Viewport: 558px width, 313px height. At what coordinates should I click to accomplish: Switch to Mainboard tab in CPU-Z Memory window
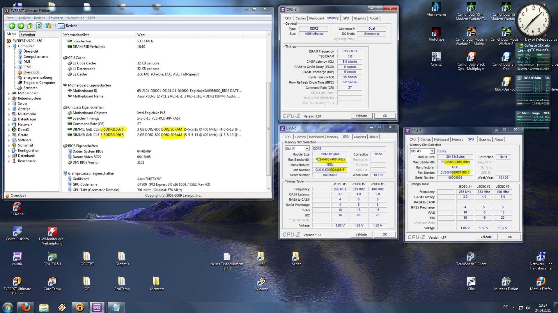click(x=316, y=18)
